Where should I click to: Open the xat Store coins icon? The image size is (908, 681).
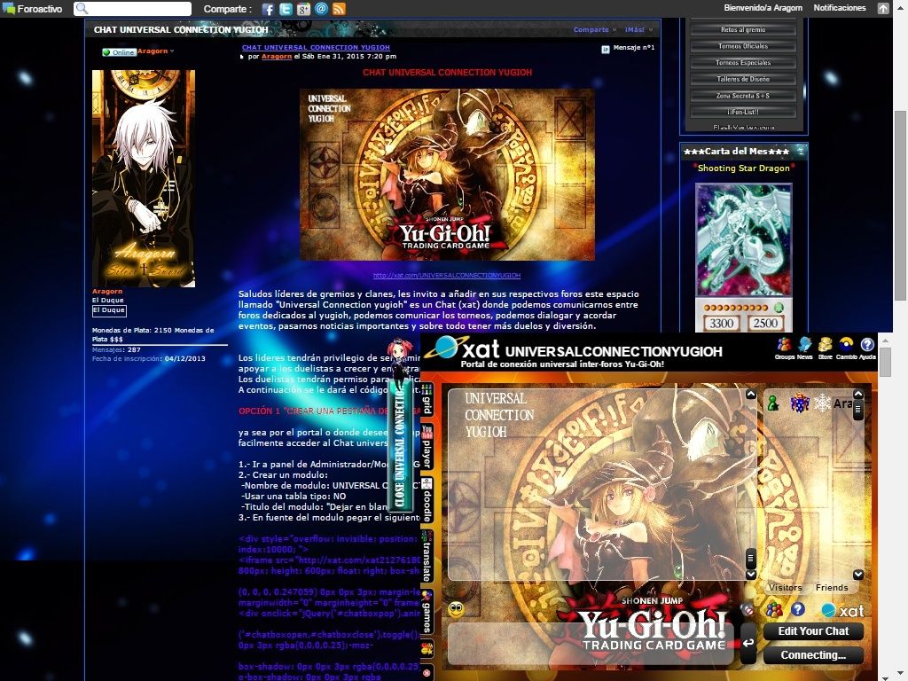click(826, 348)
